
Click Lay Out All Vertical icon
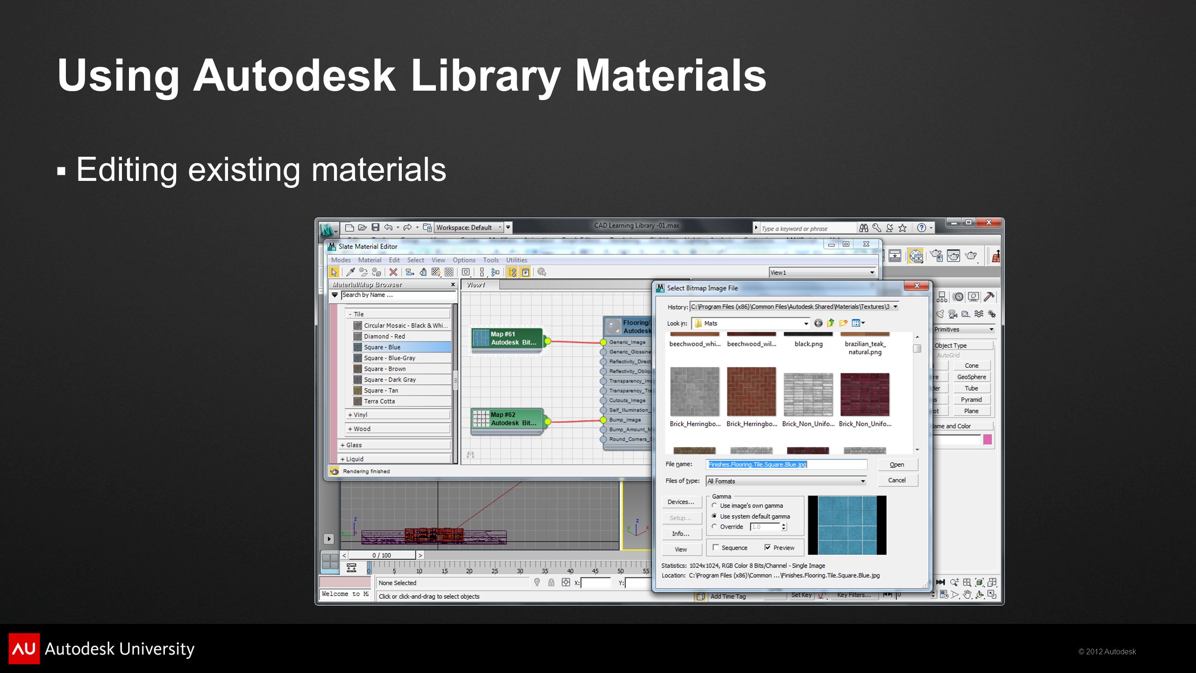pyautogui.click(x=482, y=272)
